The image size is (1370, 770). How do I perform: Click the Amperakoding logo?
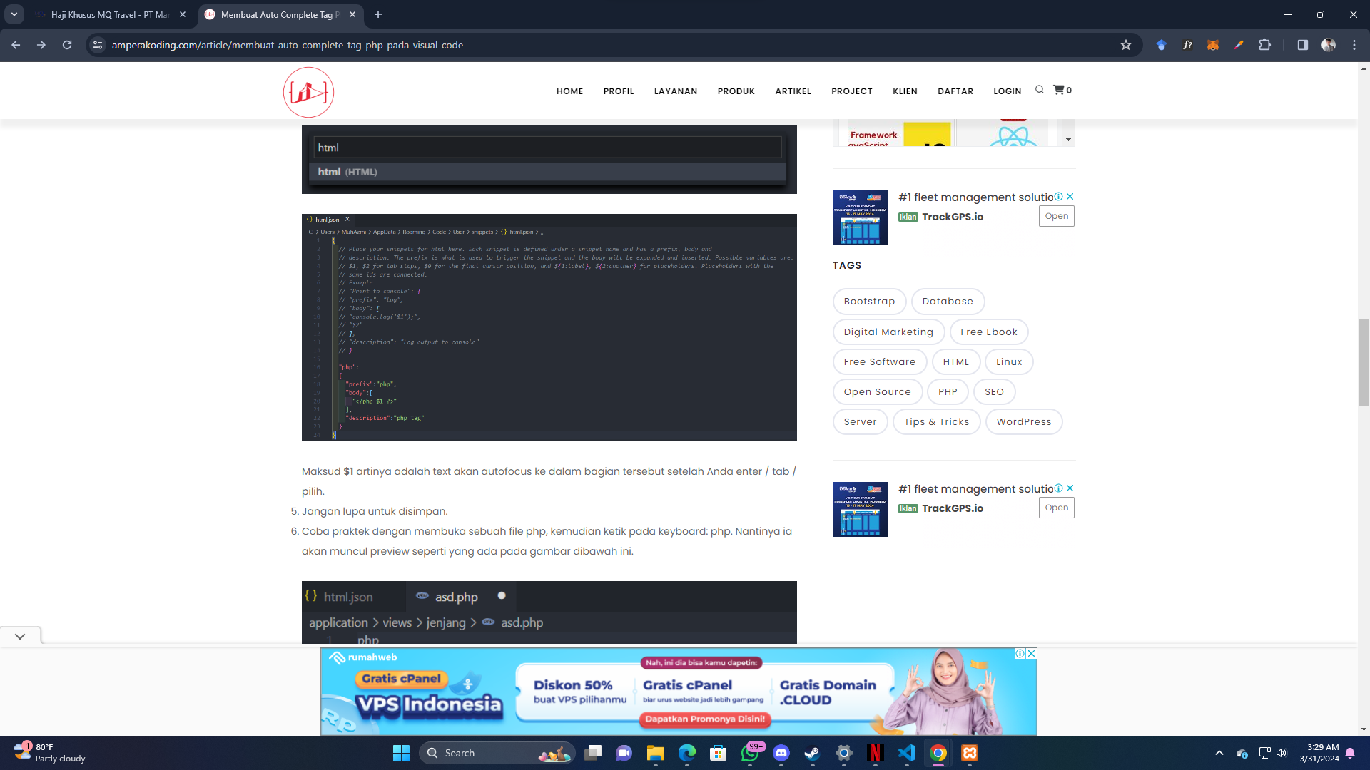tap(308, 92)
